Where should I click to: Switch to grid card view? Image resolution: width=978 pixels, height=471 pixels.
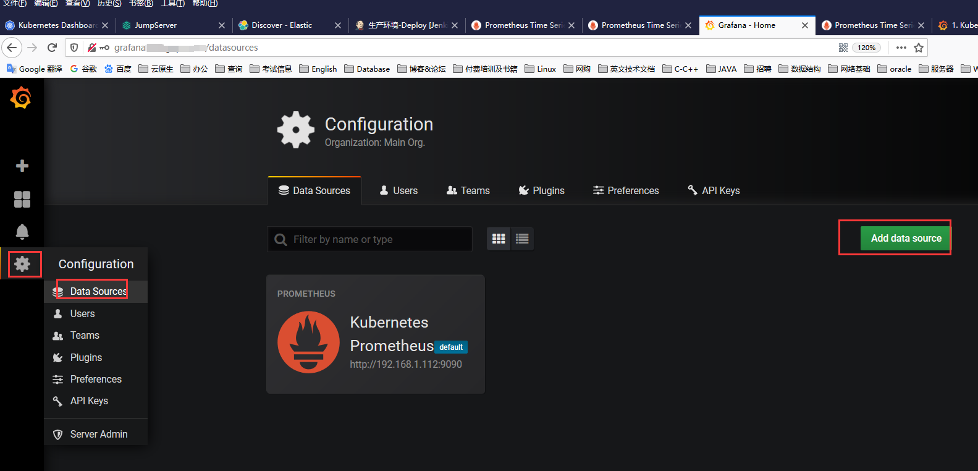point(499,239)
